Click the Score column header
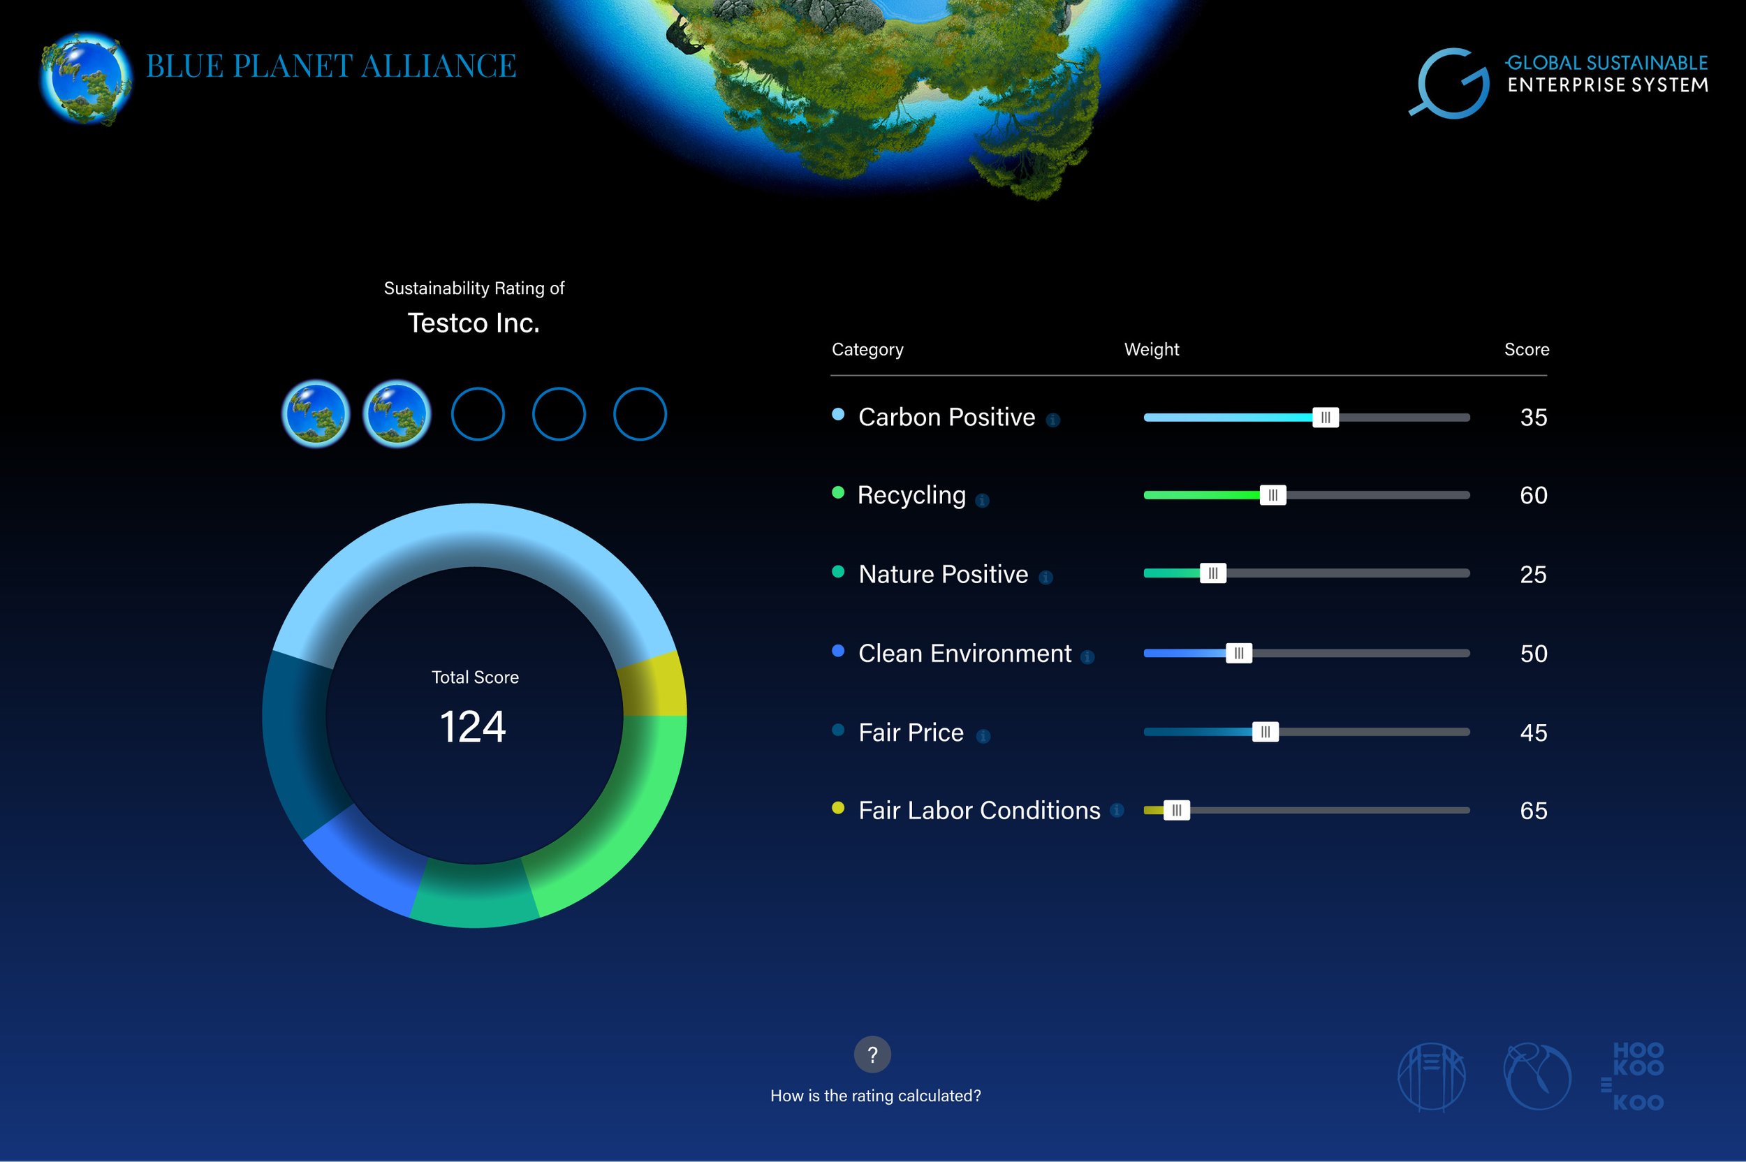This screenshot has height=1162, width=1746. 1527,350
